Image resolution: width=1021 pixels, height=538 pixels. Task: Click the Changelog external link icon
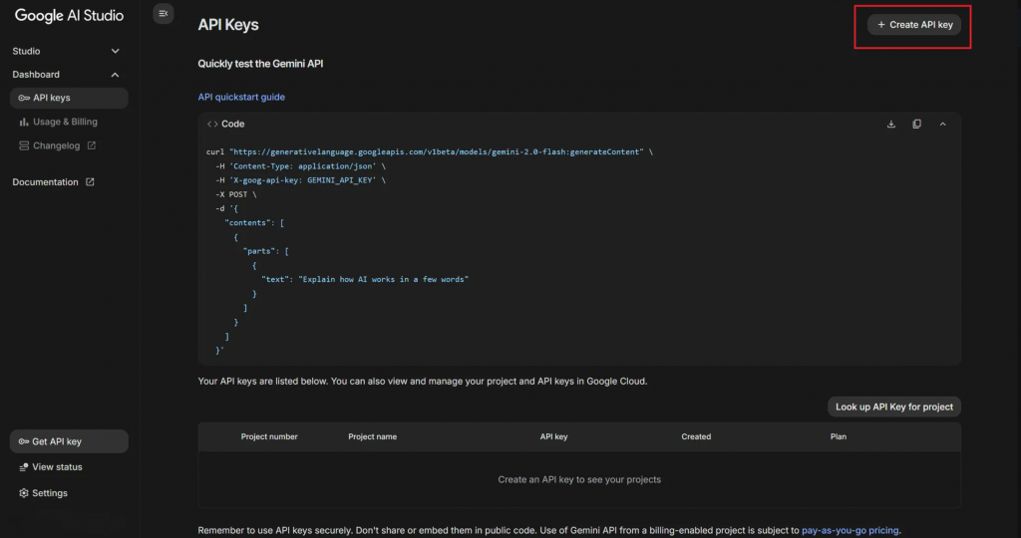point(91,145)
